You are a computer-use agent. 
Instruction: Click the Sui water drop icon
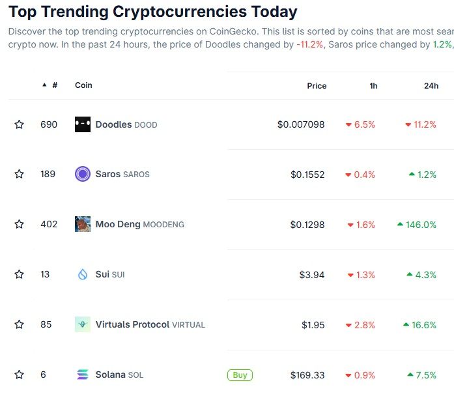(x=83, y=274)
